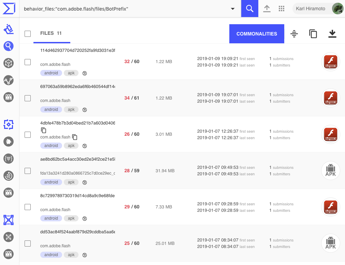Open the blue search icon in sidebar
The width and height of the screenshot is (345, 265).
click(9, 46)
